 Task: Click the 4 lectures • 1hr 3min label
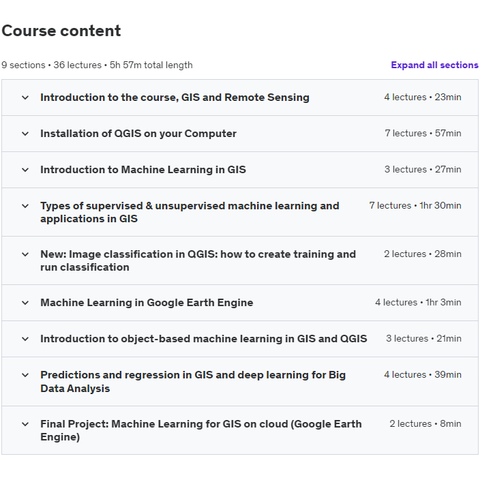point(418,303)
